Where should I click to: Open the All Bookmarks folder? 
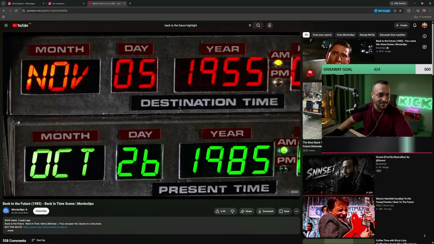[423, 17]
